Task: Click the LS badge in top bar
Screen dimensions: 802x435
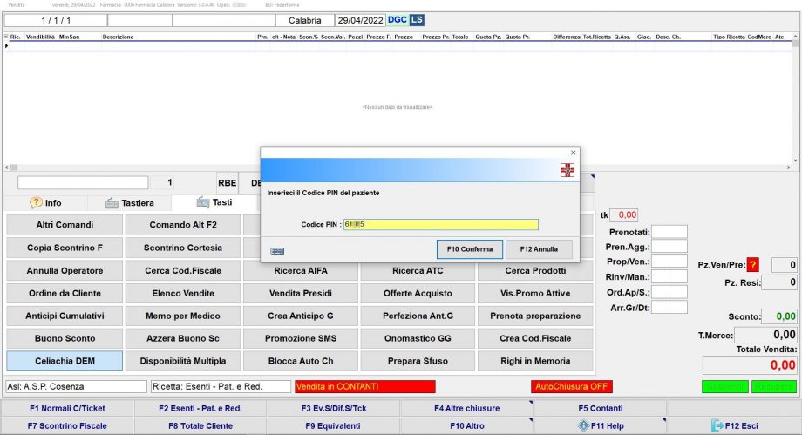Action: [417, 19]
